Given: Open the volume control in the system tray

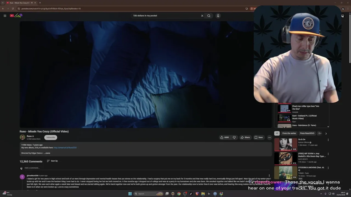Looking at the screenshot, I should click(333, 194).
